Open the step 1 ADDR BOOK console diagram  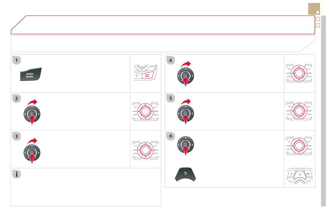click(x=145, y=74)
